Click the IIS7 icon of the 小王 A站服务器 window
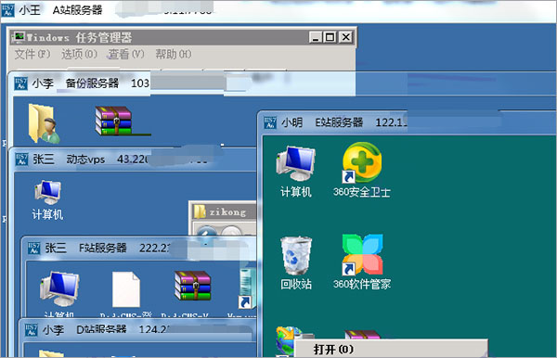The height and width of the screenshot is (358, 557). tap(7, 10)
